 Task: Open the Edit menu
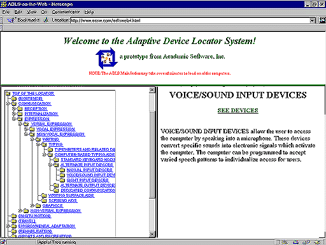pos(18,12)
